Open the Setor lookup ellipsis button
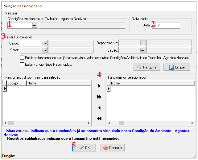This screenshot has width=198, height=160. click(x=44, y=50)
